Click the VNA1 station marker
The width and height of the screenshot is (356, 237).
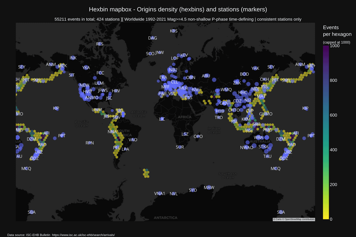coord(160,194)
